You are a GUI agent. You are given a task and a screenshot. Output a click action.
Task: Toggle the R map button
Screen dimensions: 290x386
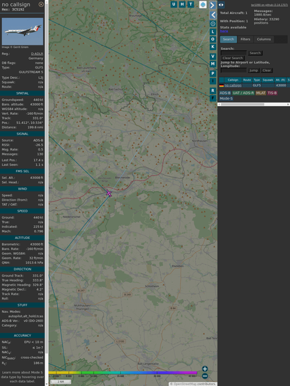pos(213,91)
